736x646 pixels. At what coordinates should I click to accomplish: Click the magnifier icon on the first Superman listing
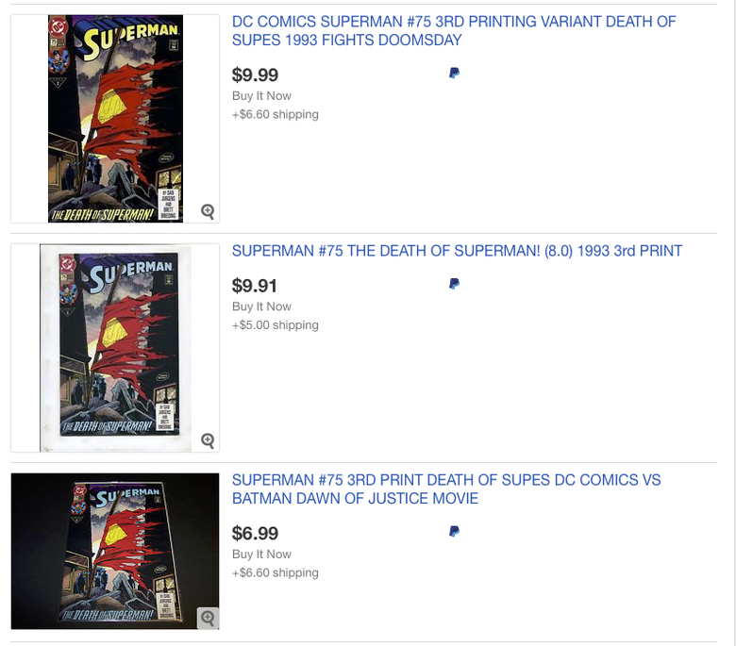208,211
